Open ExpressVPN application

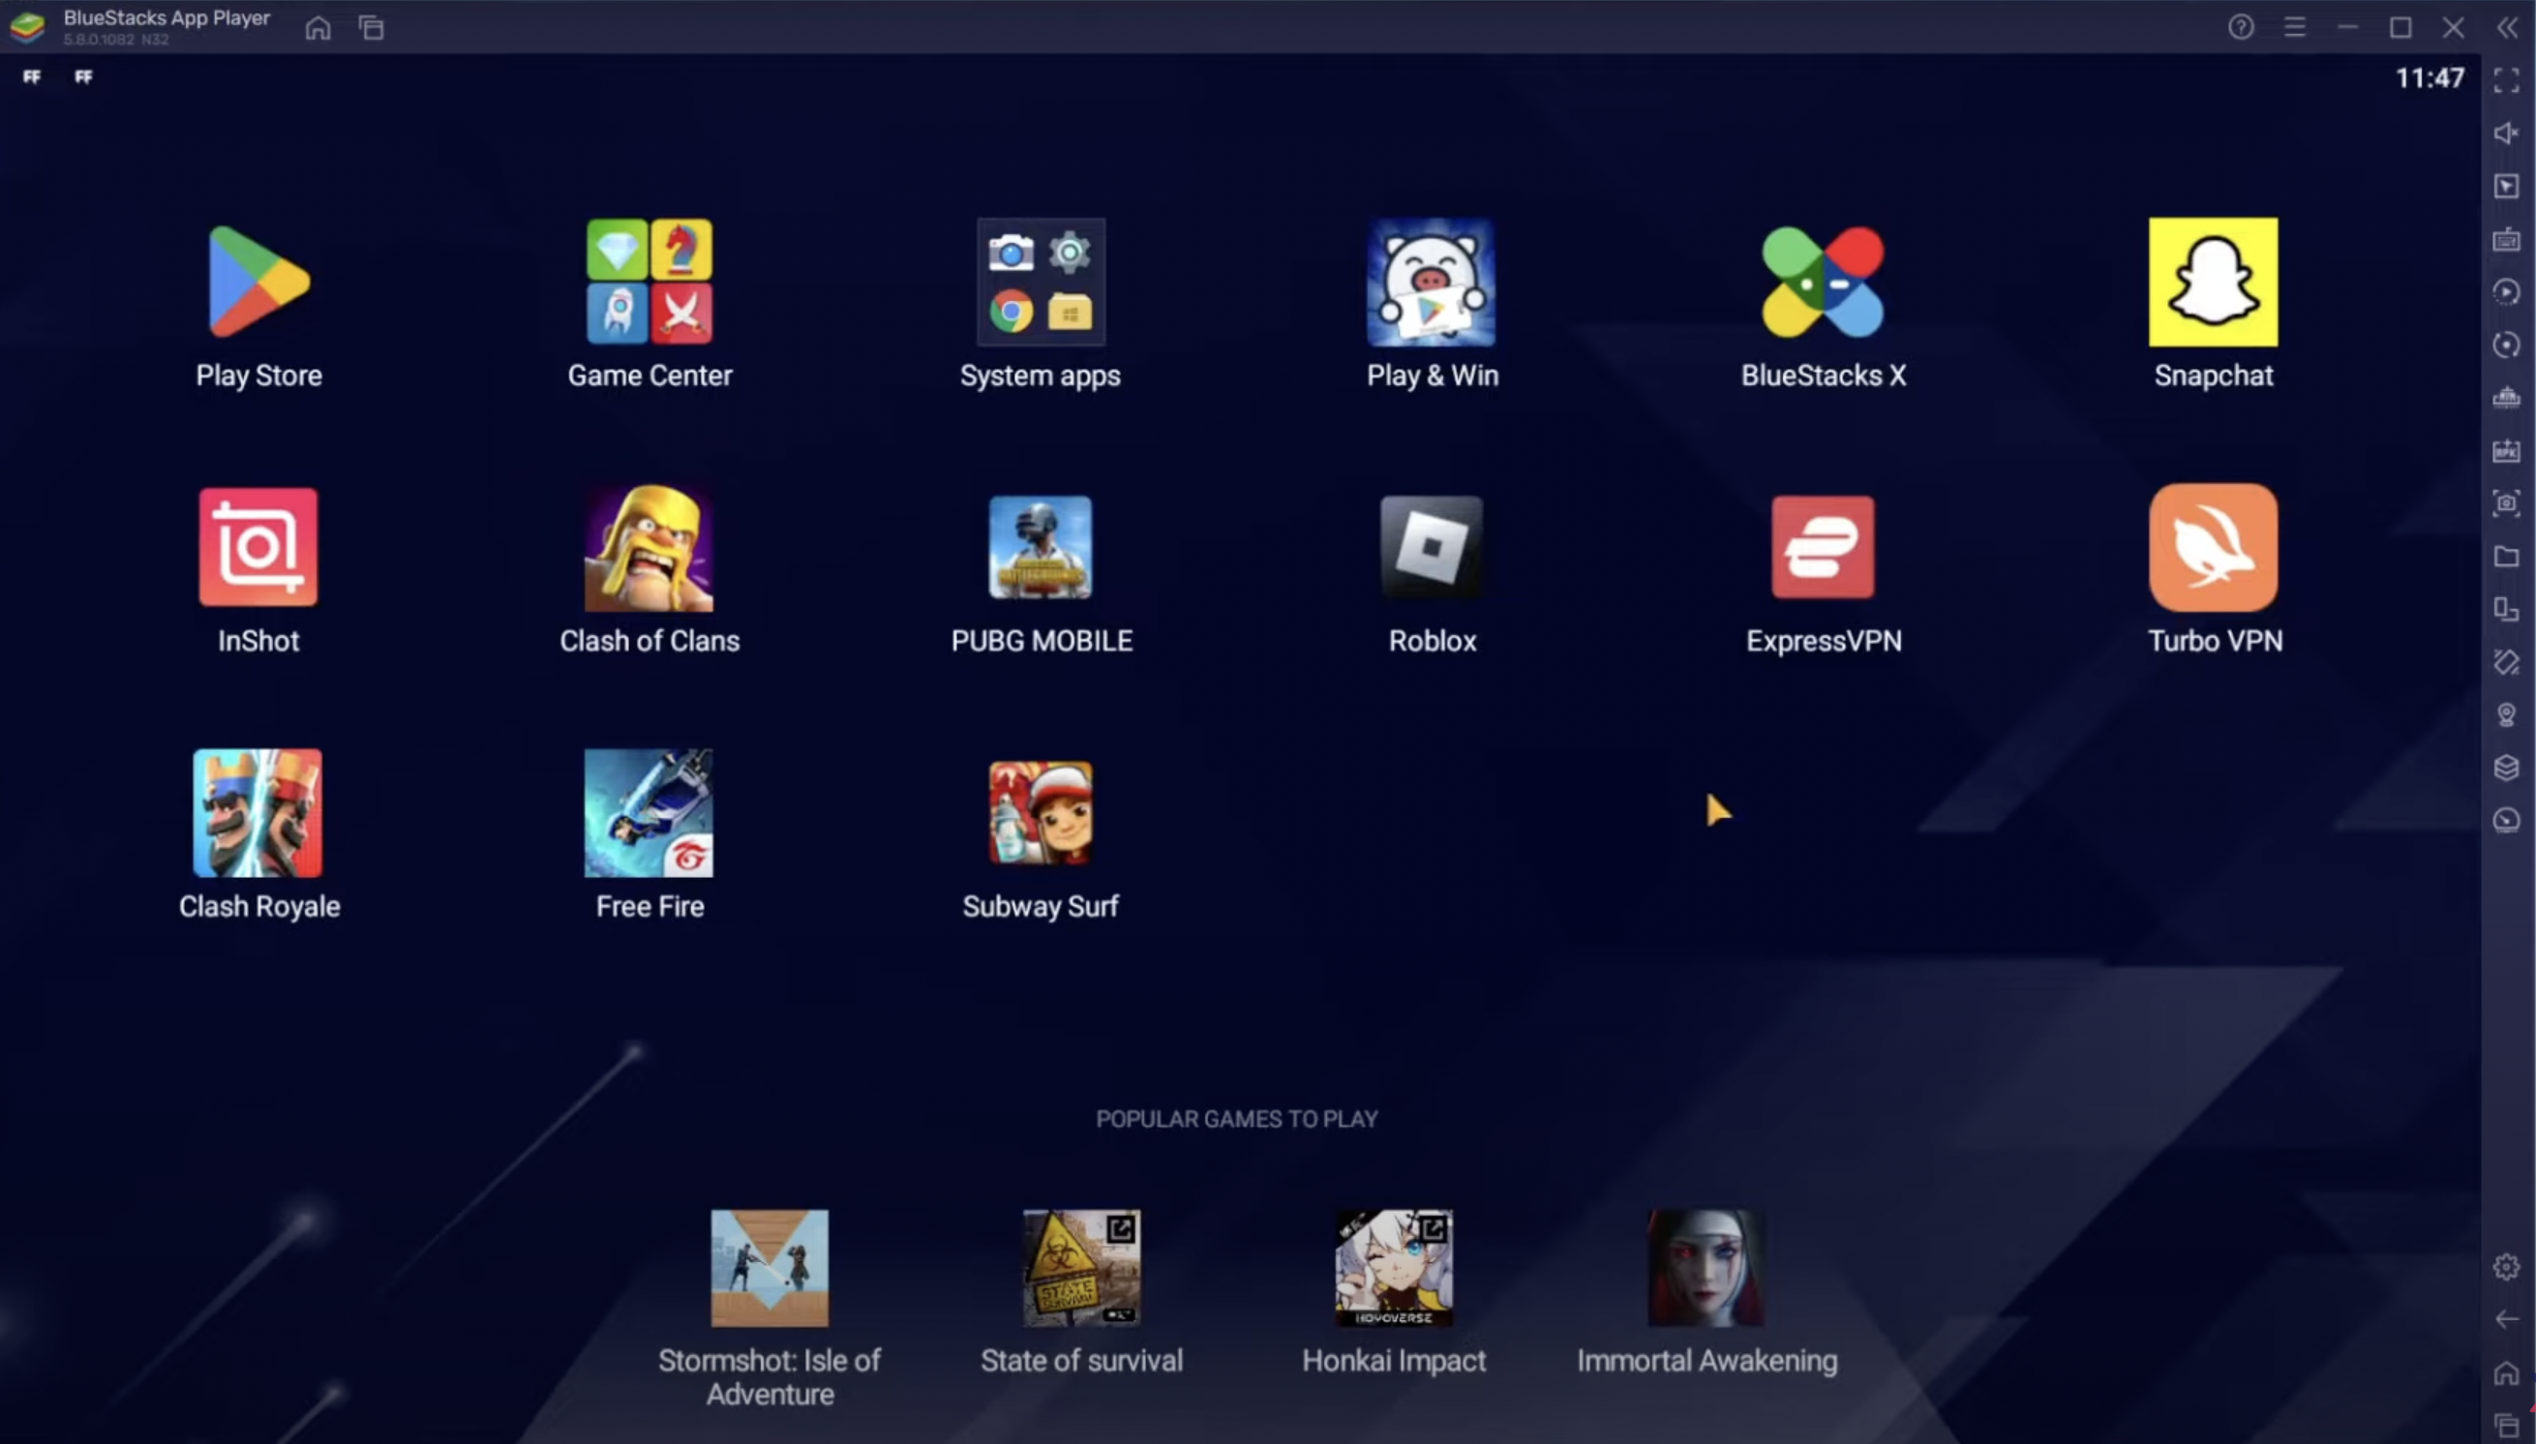[1822, 547]
